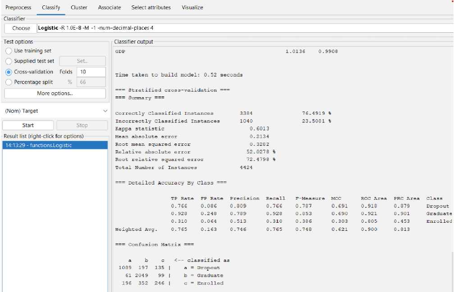Expand the (Nom) Target class dropdown

[x=55, y=111]
